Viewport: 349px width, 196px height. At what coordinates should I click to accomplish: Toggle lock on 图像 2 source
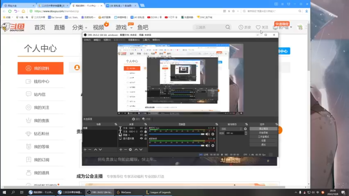click(x=146, y=135)
